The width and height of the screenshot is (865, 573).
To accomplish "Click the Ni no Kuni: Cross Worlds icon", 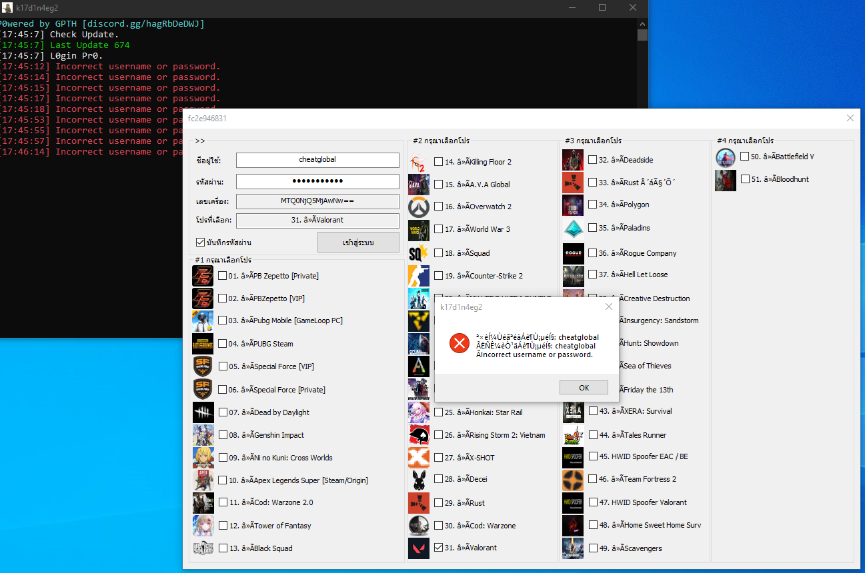I will [203, 458].
